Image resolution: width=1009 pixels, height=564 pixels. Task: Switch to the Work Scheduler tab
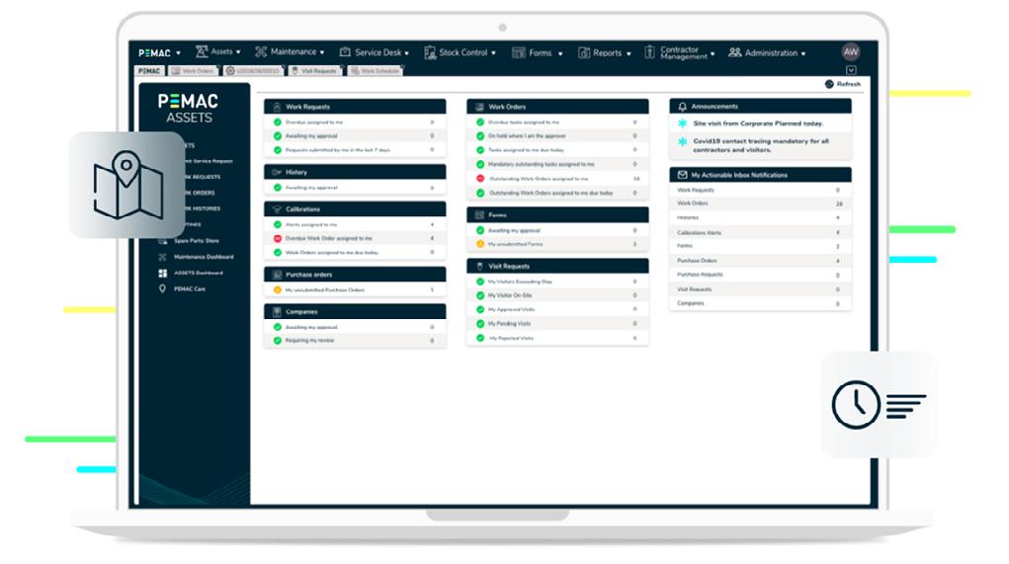[x=376, y=71]
